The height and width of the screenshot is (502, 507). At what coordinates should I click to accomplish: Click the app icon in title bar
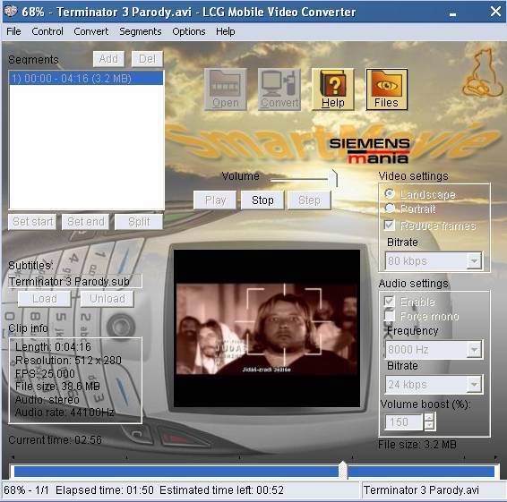(11, 12)
